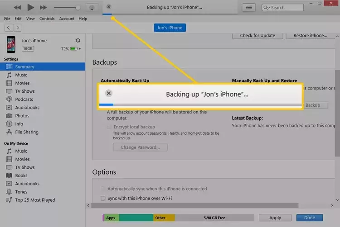Go forward using the right chevron
This screenshot has height=227, width=340.
click(19, 28)
